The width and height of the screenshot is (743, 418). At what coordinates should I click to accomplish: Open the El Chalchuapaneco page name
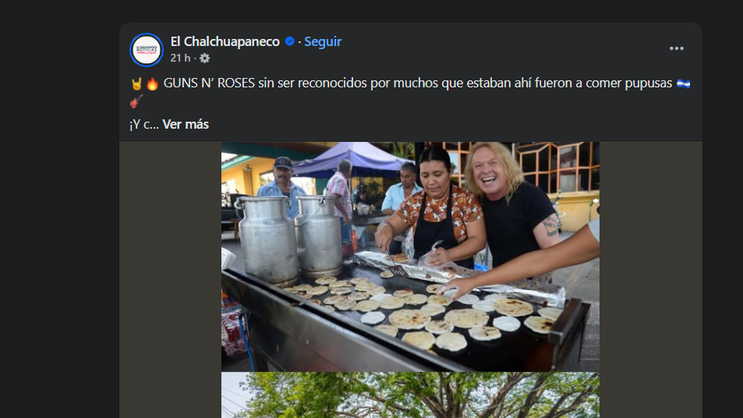coord(225,41)
